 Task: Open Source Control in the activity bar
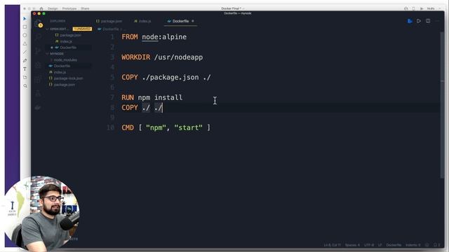click(x=38, y=51)
